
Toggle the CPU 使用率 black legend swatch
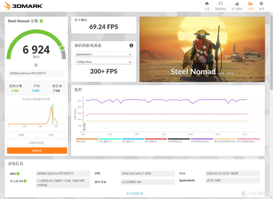coord(179,139)
